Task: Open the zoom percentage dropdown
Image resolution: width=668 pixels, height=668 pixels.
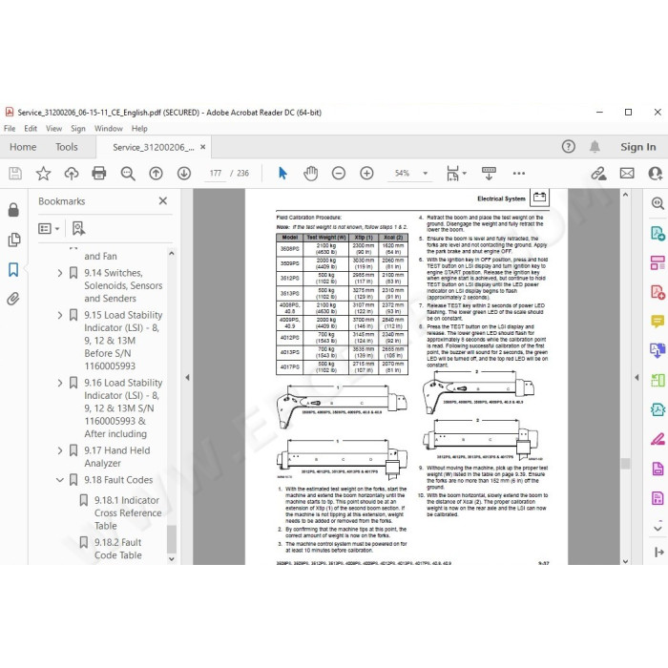Action: tap(425, 174)
